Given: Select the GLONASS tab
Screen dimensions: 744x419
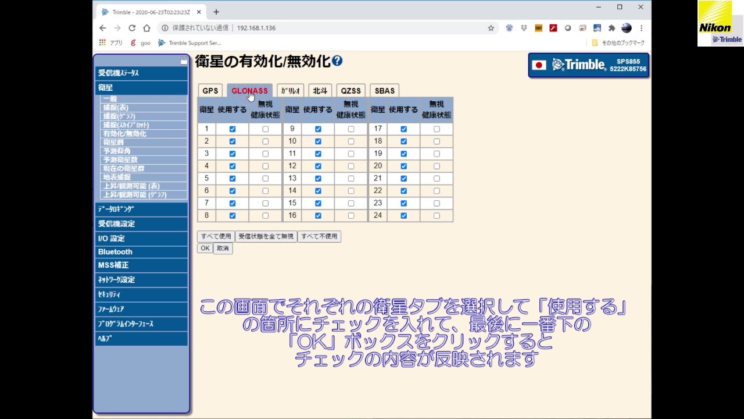Looking at the screenshot, I should pos(249,91).
